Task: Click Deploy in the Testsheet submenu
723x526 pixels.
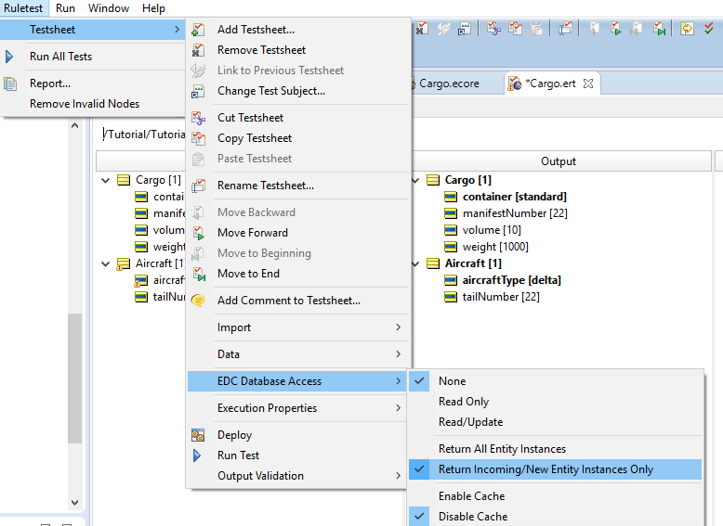Action: click(x=298, y=435)
